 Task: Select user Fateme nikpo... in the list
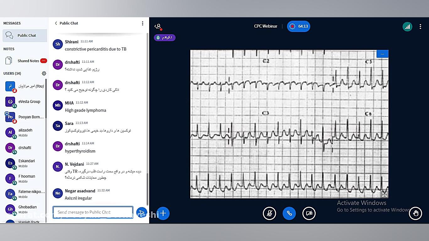[25, 194]
